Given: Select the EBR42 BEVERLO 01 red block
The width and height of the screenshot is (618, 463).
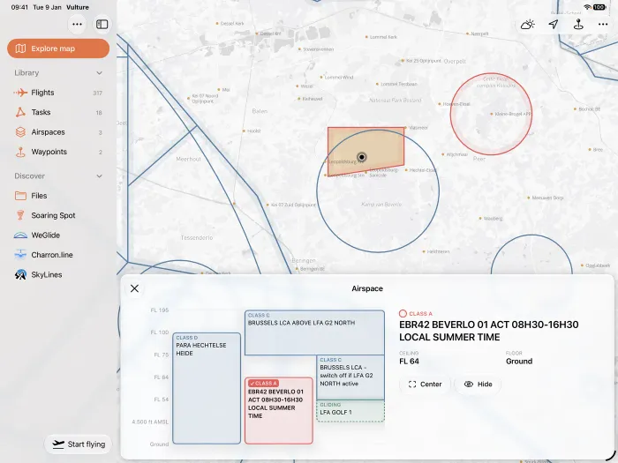Looking at the screenshot, I should tap(279, 411).
